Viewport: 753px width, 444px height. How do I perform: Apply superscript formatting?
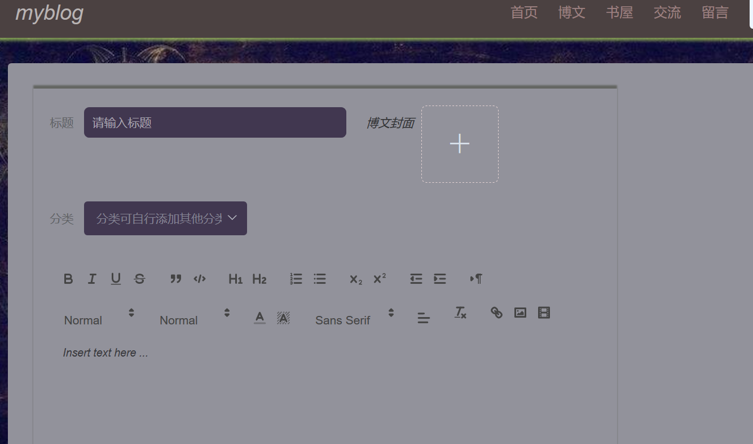(379, 278)
